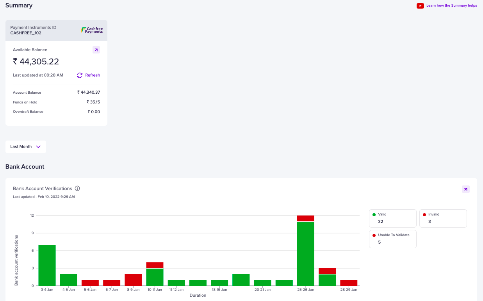Click the 3-4 Jan green bar
Screen dimensions: 483x301
(x=47, y=265)
